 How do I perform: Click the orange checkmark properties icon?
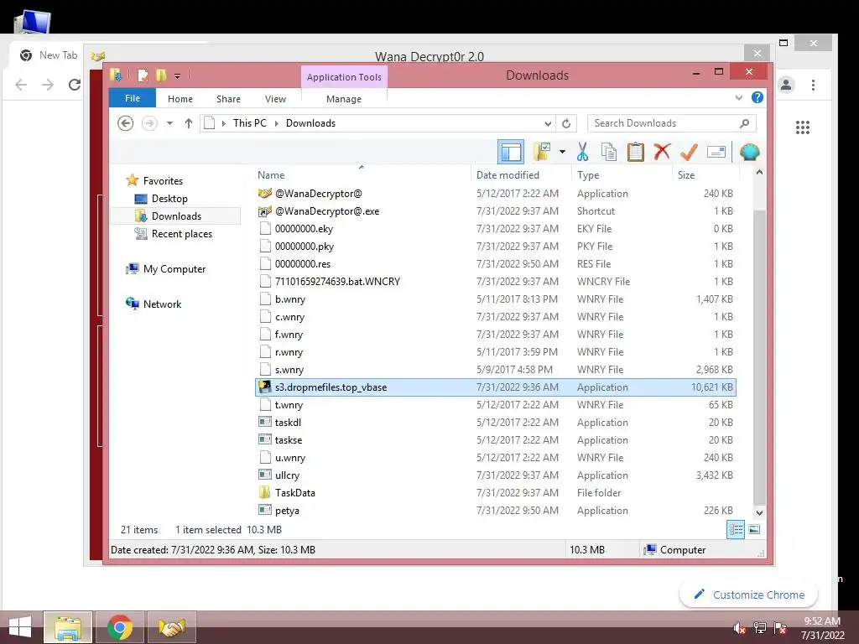689,152
